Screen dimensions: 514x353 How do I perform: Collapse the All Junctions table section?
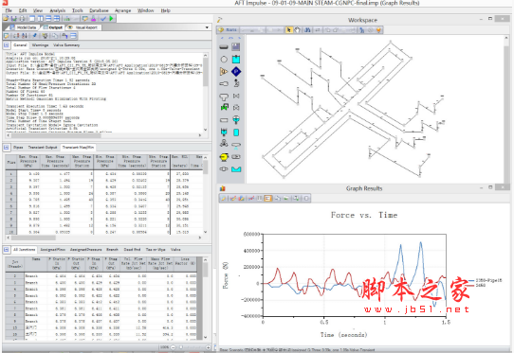click(7, 250)
